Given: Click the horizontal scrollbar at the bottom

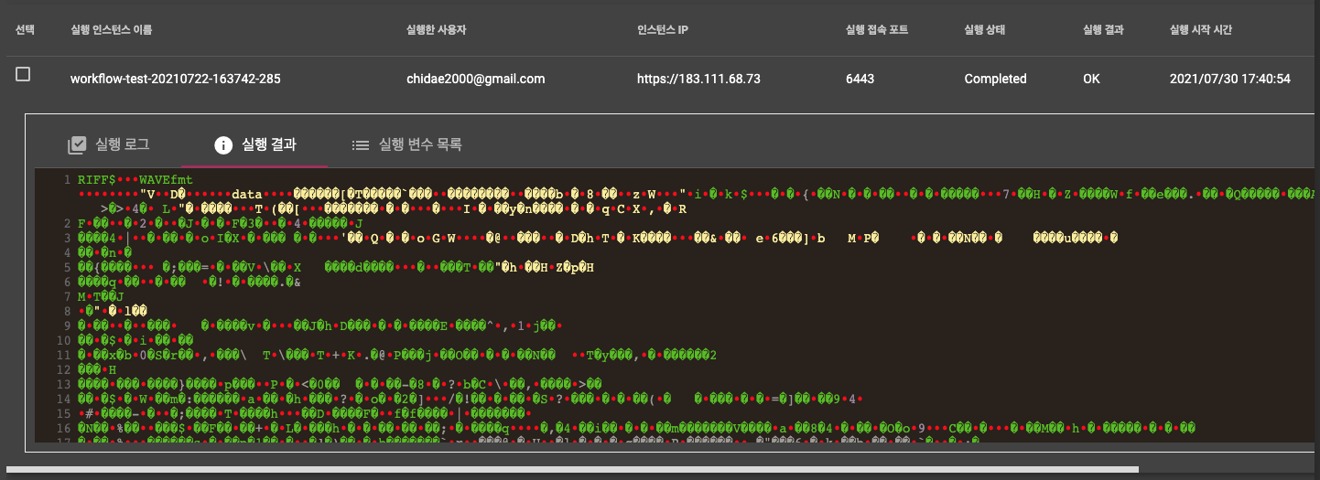Looking at the screenshot, I should tap(573, 469).
